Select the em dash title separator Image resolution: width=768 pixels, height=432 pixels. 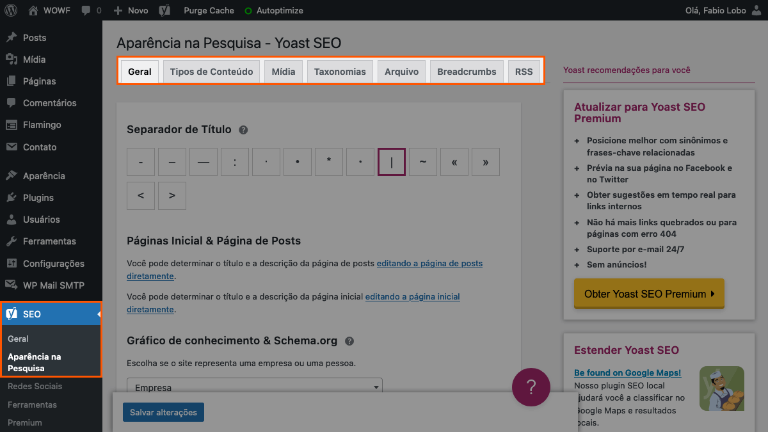pos(204,162)
